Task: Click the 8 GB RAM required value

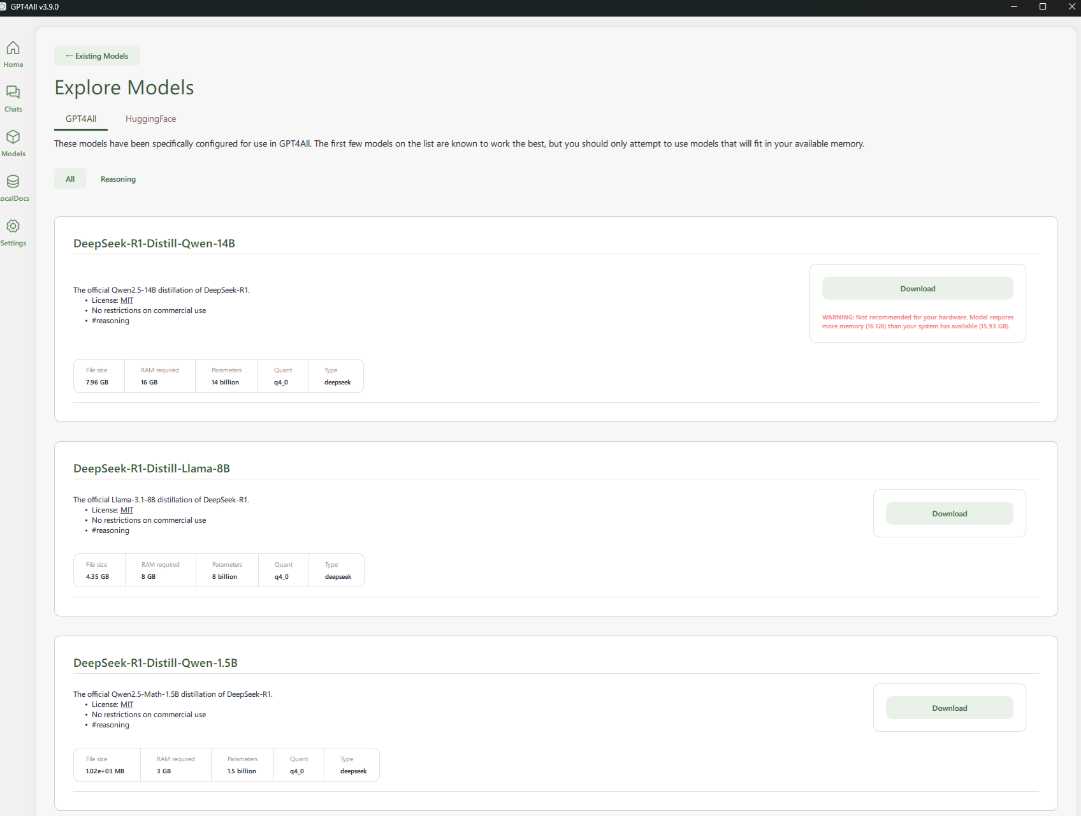Action: (149, 577)
